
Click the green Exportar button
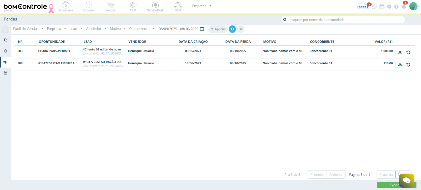point(397,185)
